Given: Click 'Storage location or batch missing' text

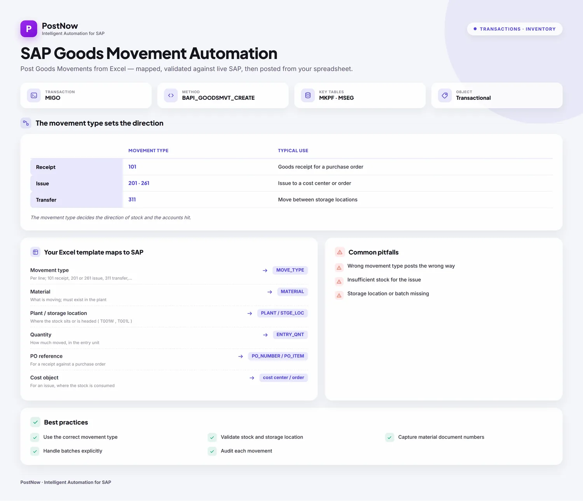Looking at the screenshot, I should pyautogui.click(x=388, y=294).
